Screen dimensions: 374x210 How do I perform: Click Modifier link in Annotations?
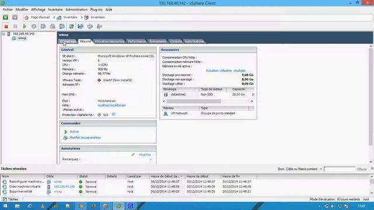pyautogui.click(x=145, y=155)
